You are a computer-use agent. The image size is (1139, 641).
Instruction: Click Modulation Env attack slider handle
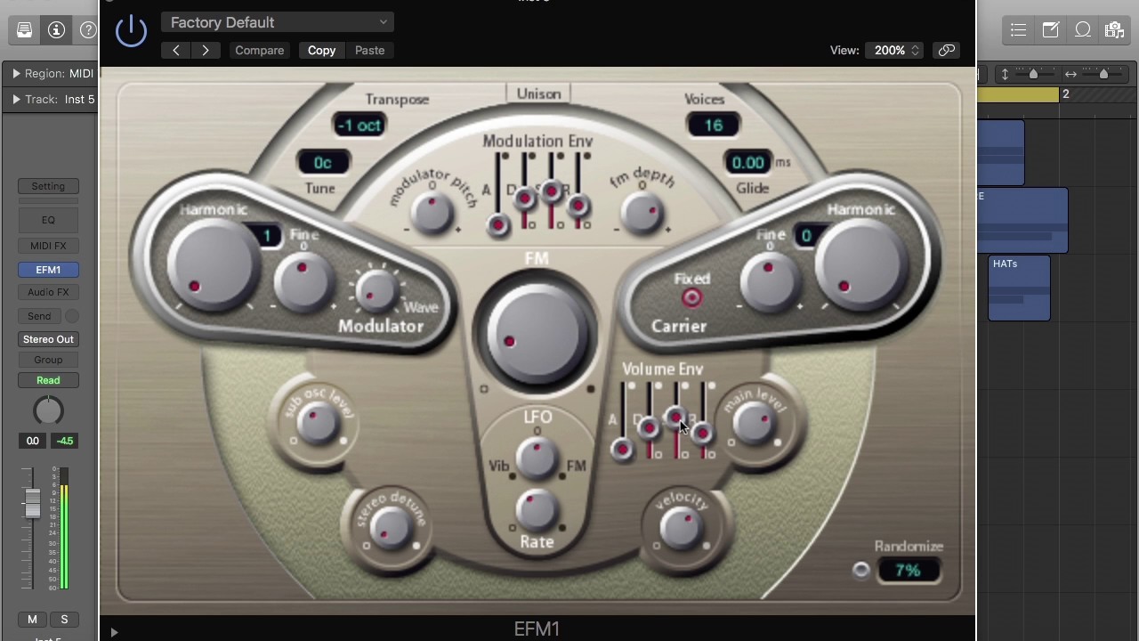[x=498, y=226]
